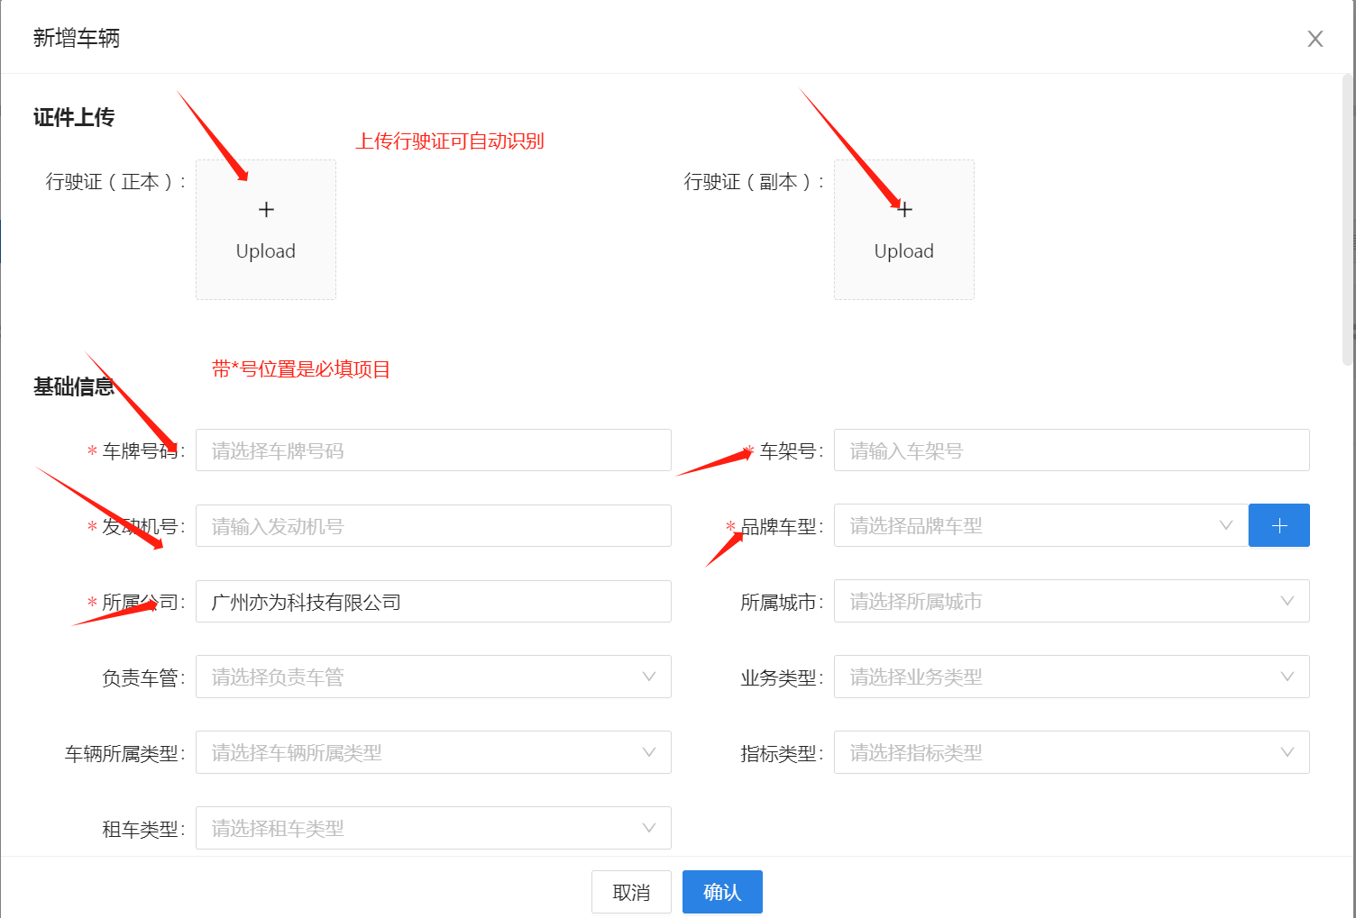Open the 负责车管 dropdown

[433, 677]
